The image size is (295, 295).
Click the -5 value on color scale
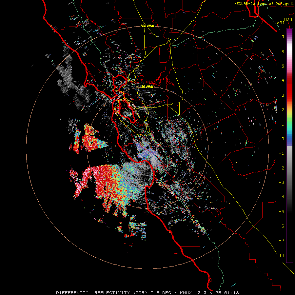point(282,212)
